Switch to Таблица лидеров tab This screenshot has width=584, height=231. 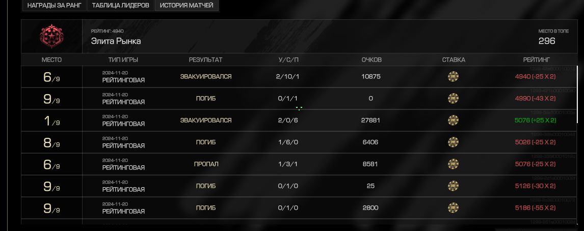[x=121, y=6]
